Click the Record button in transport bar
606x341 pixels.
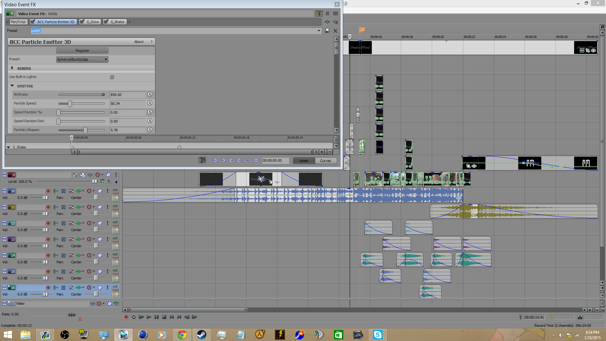click(x=126, y=317)
